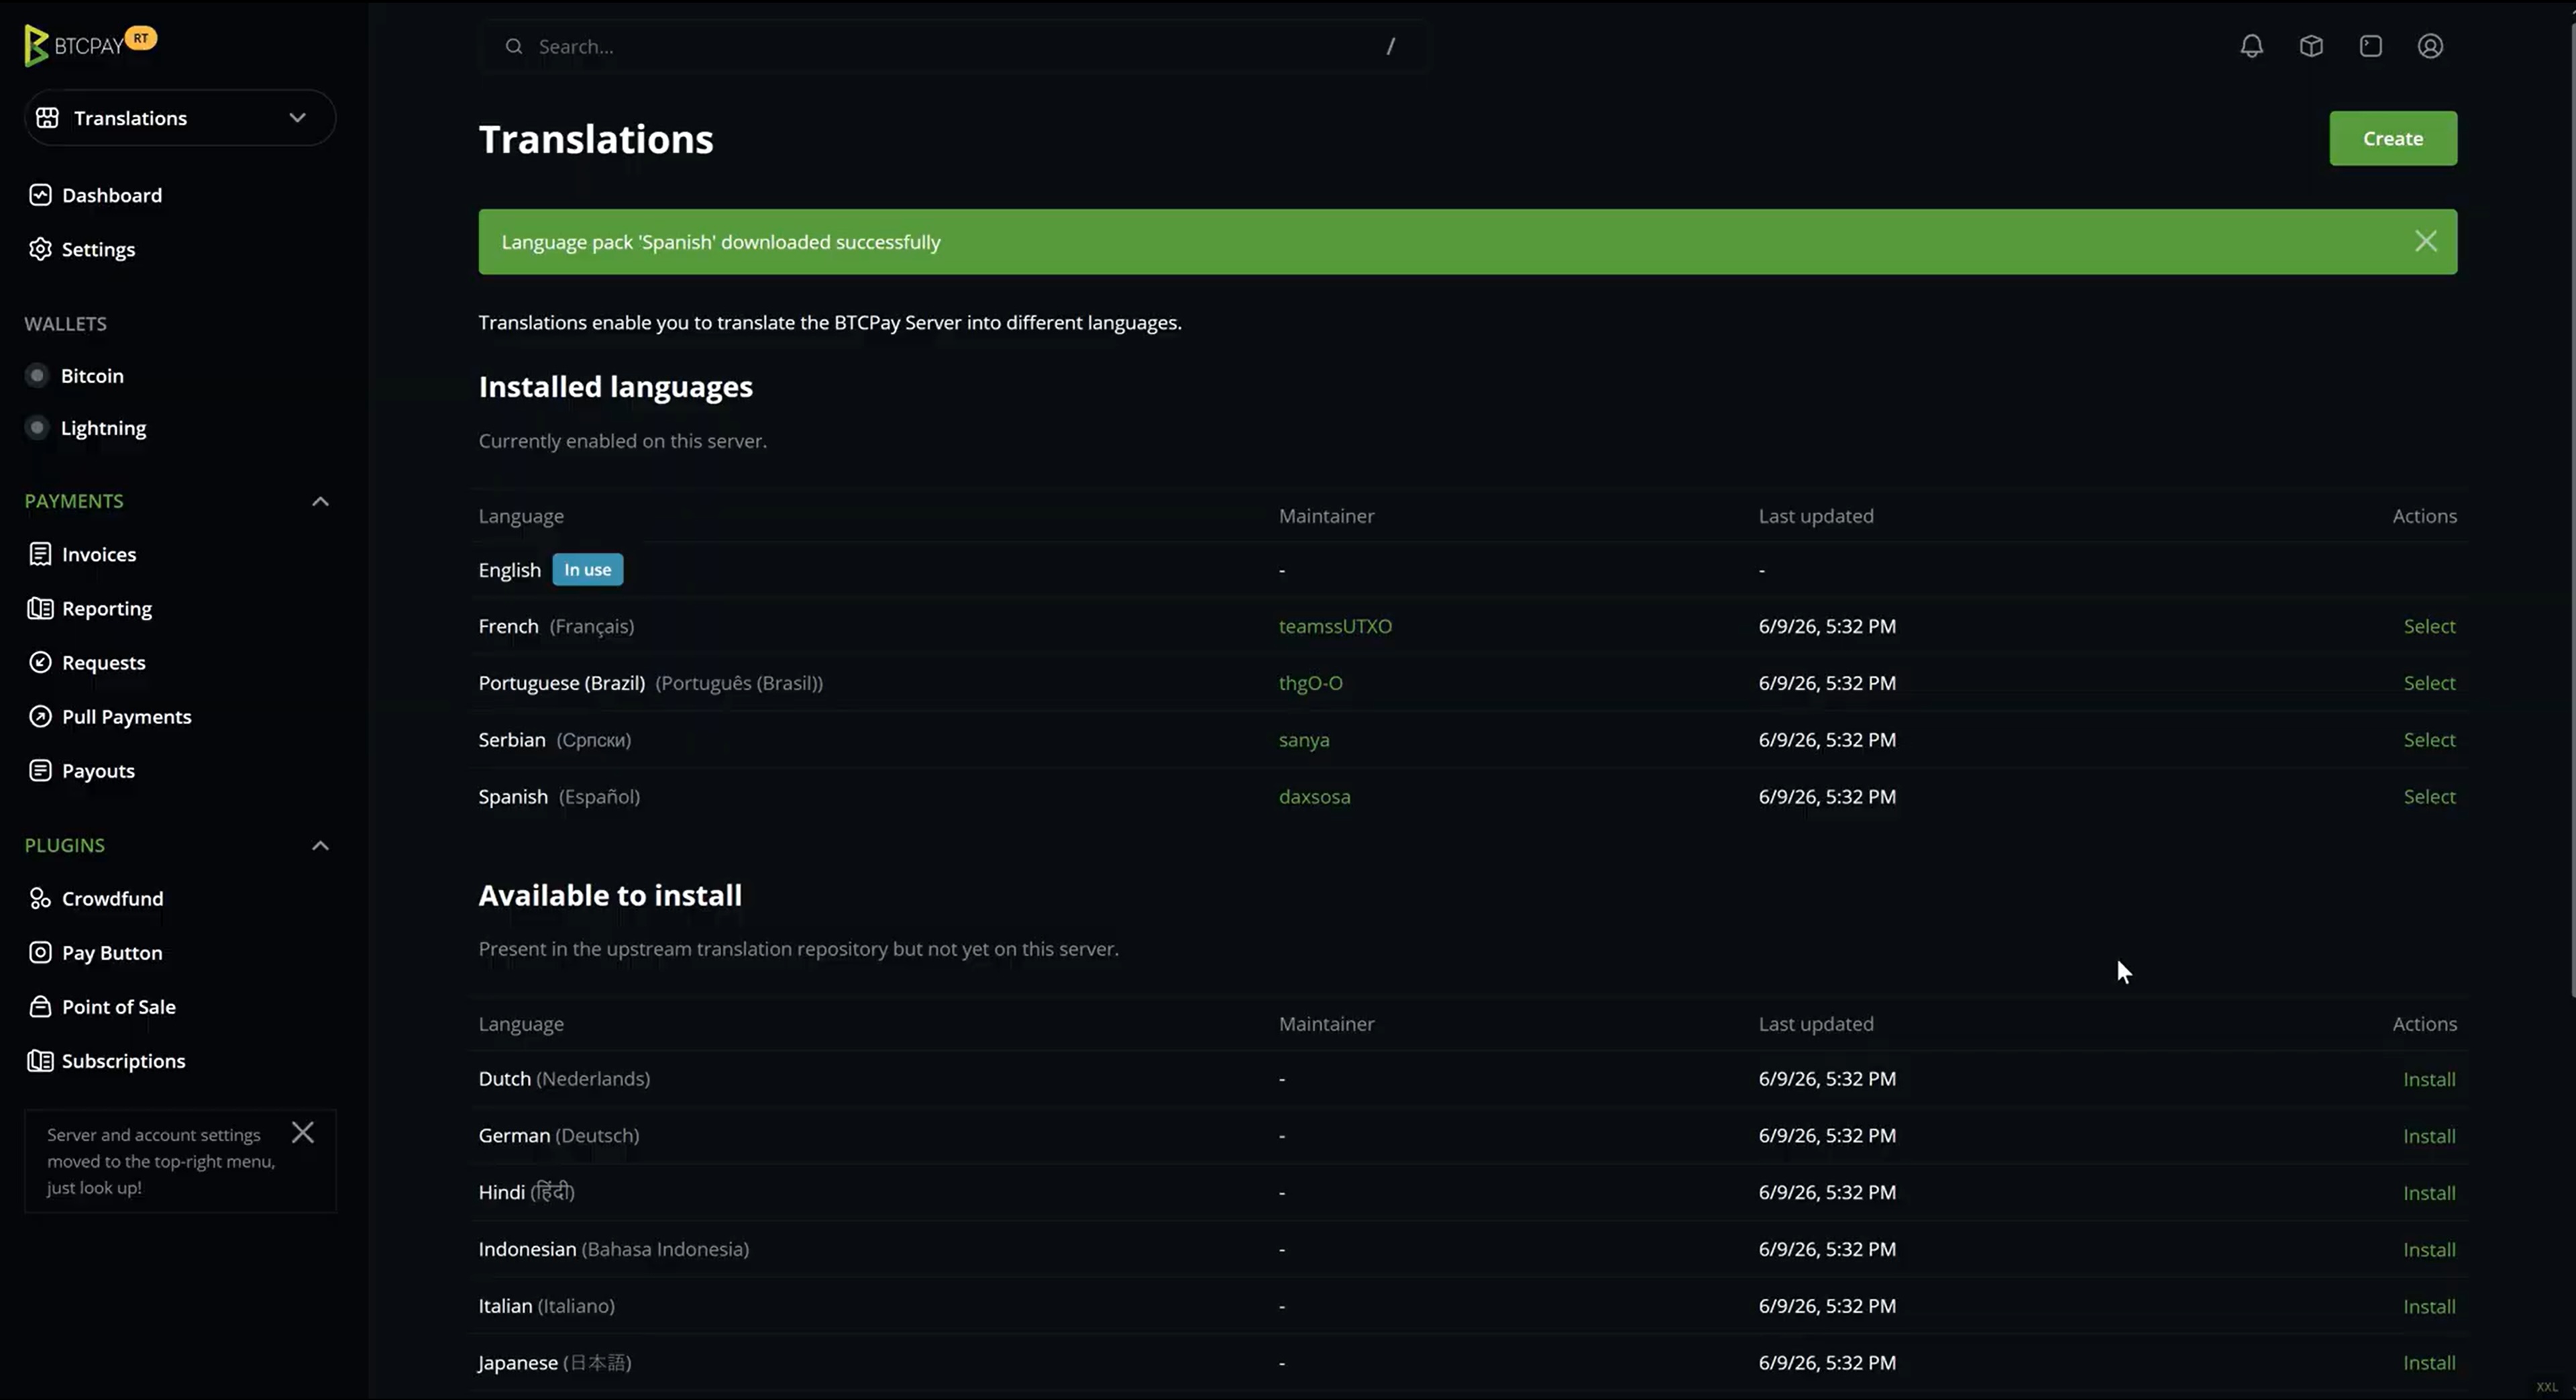Click the Subscriptions sidebar icon

pyautogui.click(x=40, y=1061)
